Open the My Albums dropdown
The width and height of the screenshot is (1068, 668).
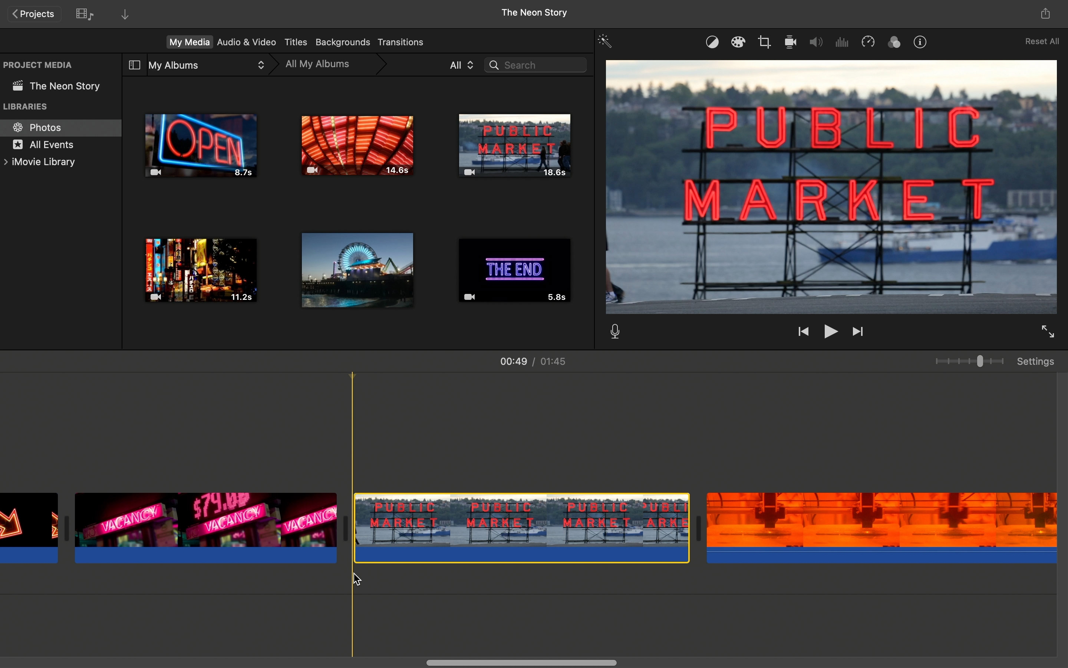[207, 65]
